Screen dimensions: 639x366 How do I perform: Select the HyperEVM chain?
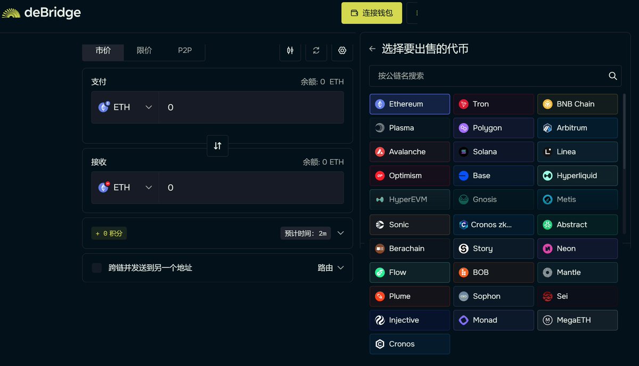pyautogui.click(x=409, y=199)
